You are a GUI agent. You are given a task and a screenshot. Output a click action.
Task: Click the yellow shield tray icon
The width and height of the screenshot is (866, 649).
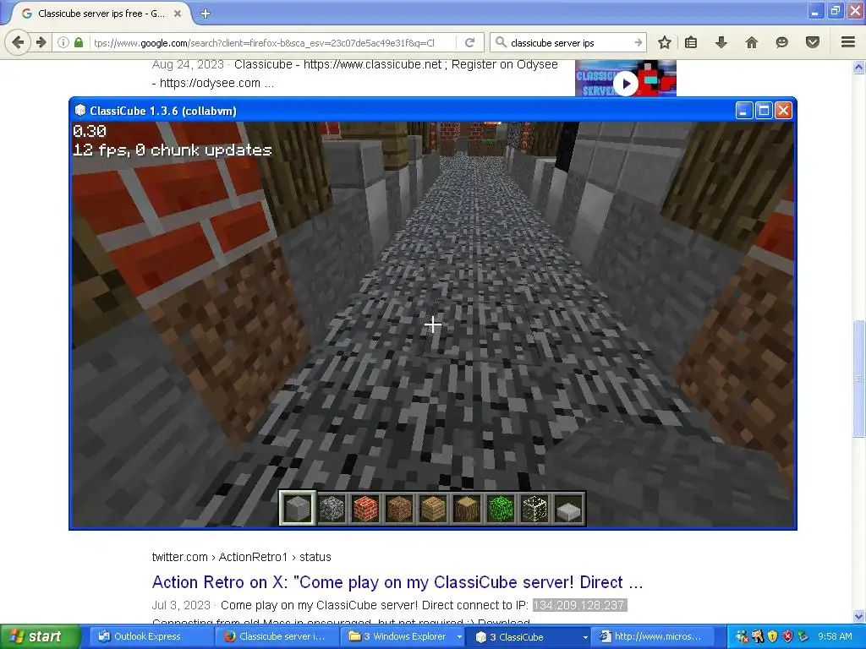coord(773,636)
